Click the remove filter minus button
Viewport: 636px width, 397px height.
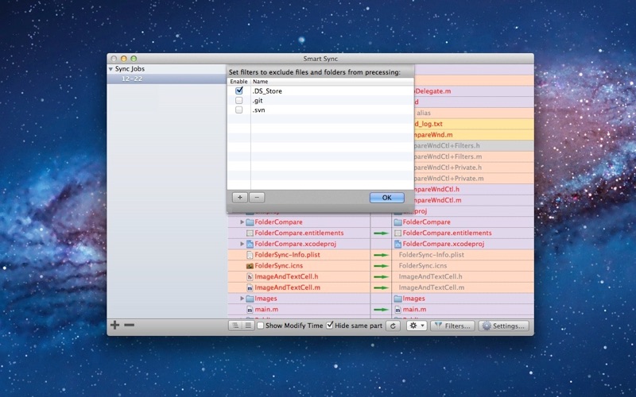point(256,197)
